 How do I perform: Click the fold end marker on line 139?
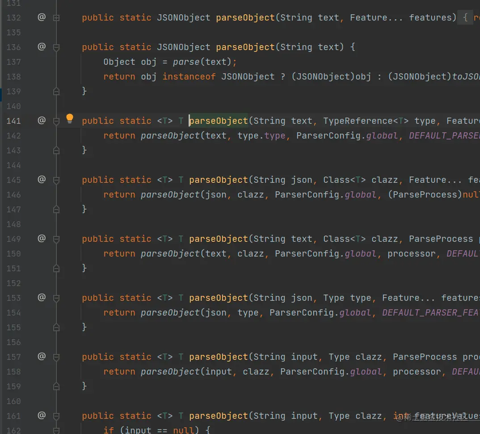pos(56,91)
